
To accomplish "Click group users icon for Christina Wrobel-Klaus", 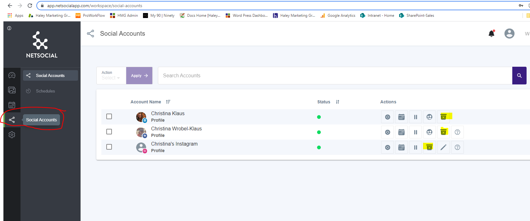I will pyautogui.click(x=429, y=132).
